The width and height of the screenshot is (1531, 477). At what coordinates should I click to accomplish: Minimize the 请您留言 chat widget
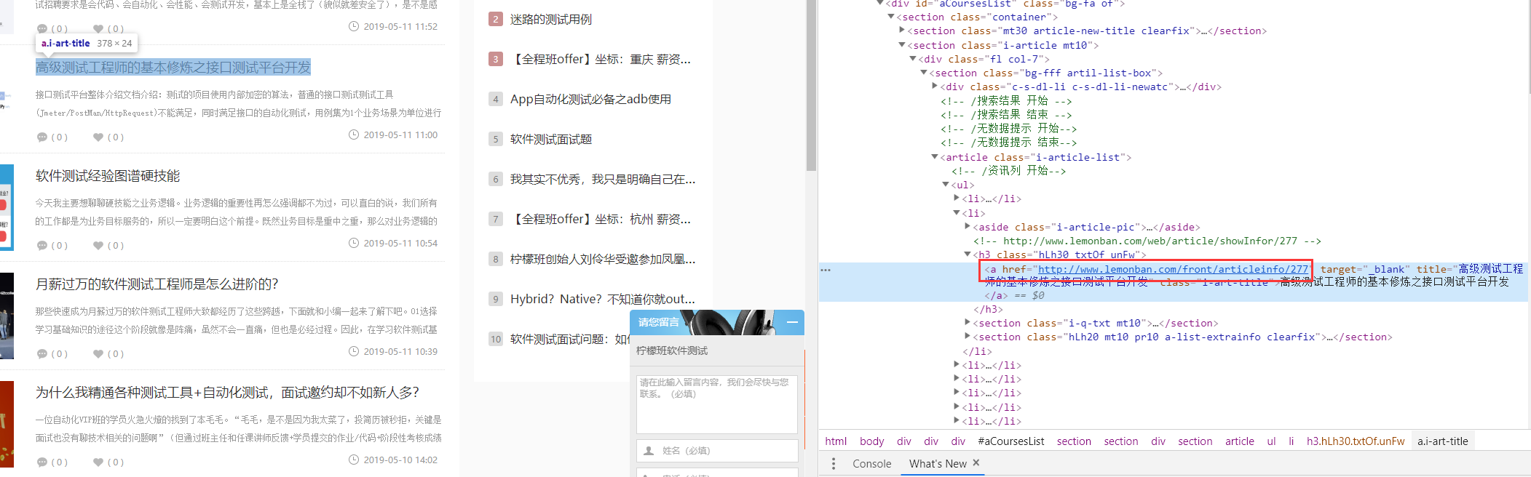point(792,322)
